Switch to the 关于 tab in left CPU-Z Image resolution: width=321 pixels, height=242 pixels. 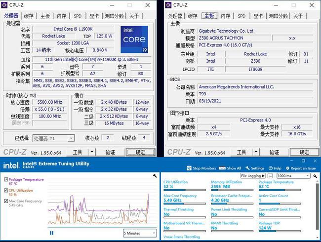point(134,16)
